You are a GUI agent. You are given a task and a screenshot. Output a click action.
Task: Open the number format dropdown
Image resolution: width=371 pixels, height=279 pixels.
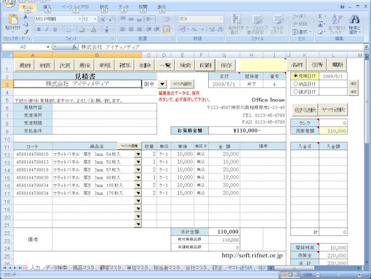[221, 19]
